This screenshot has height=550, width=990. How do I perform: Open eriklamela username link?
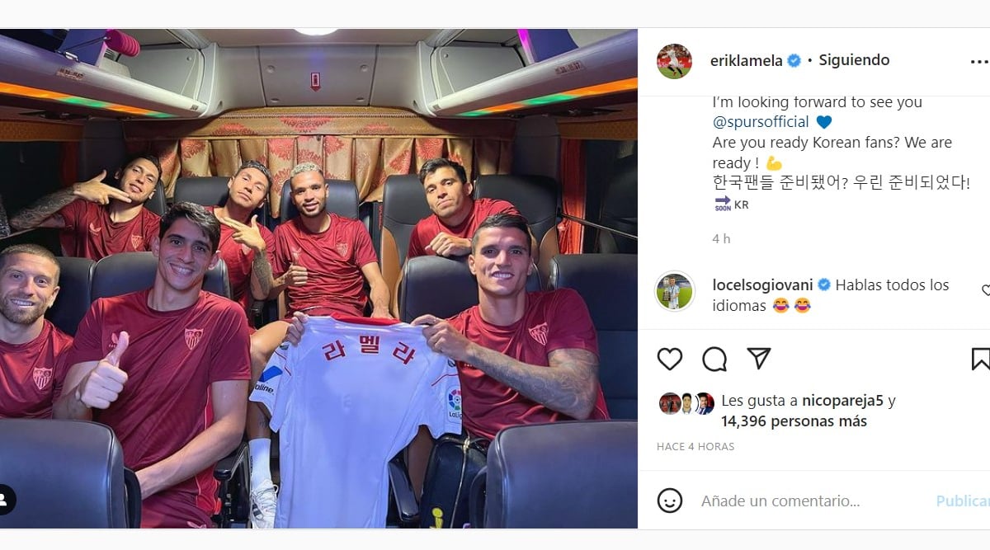[747, 60]
